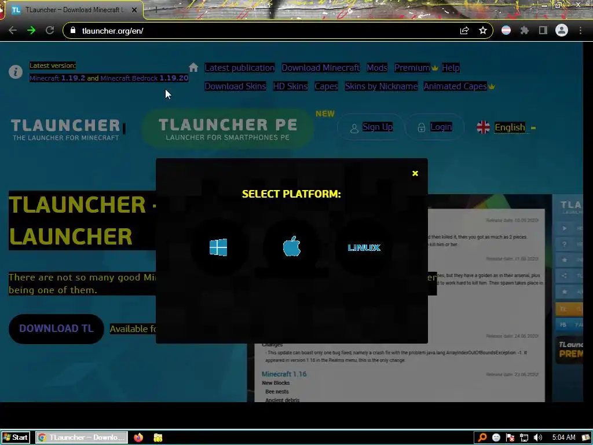Click the info icon beside Latest version
Image resolution: width=593 pixels, height=445 pixels.
click(16, 71)
